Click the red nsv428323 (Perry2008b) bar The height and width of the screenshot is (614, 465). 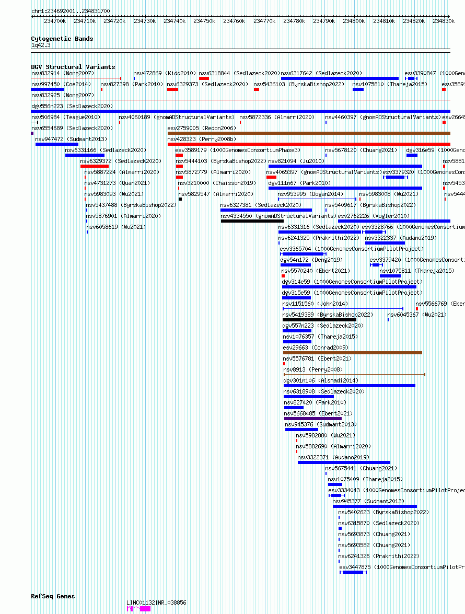pos(309,145)
